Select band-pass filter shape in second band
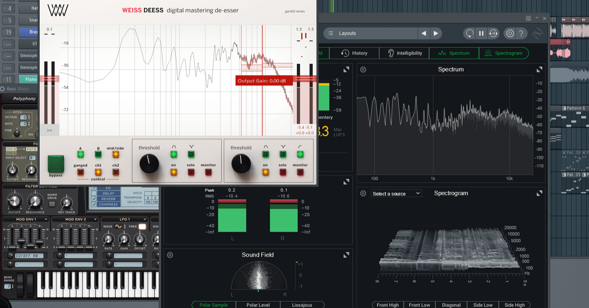The height and width of the screenshot is (308, 589). (x=265, y=154)
